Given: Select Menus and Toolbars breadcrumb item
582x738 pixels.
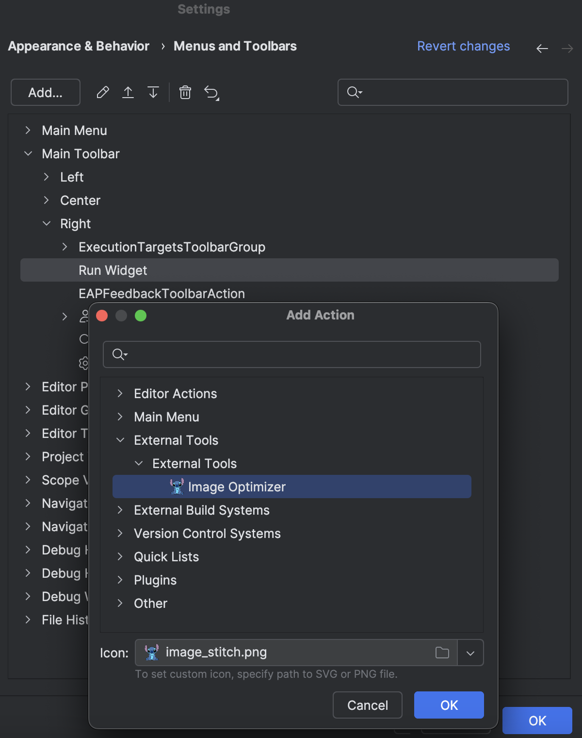Looking at the screenshot, I should [x=235, y=46].
